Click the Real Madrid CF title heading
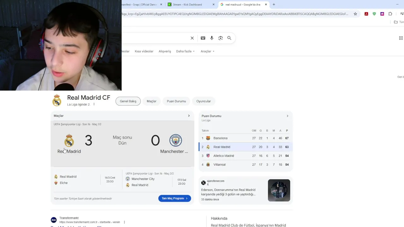 [x=89, y=98]
